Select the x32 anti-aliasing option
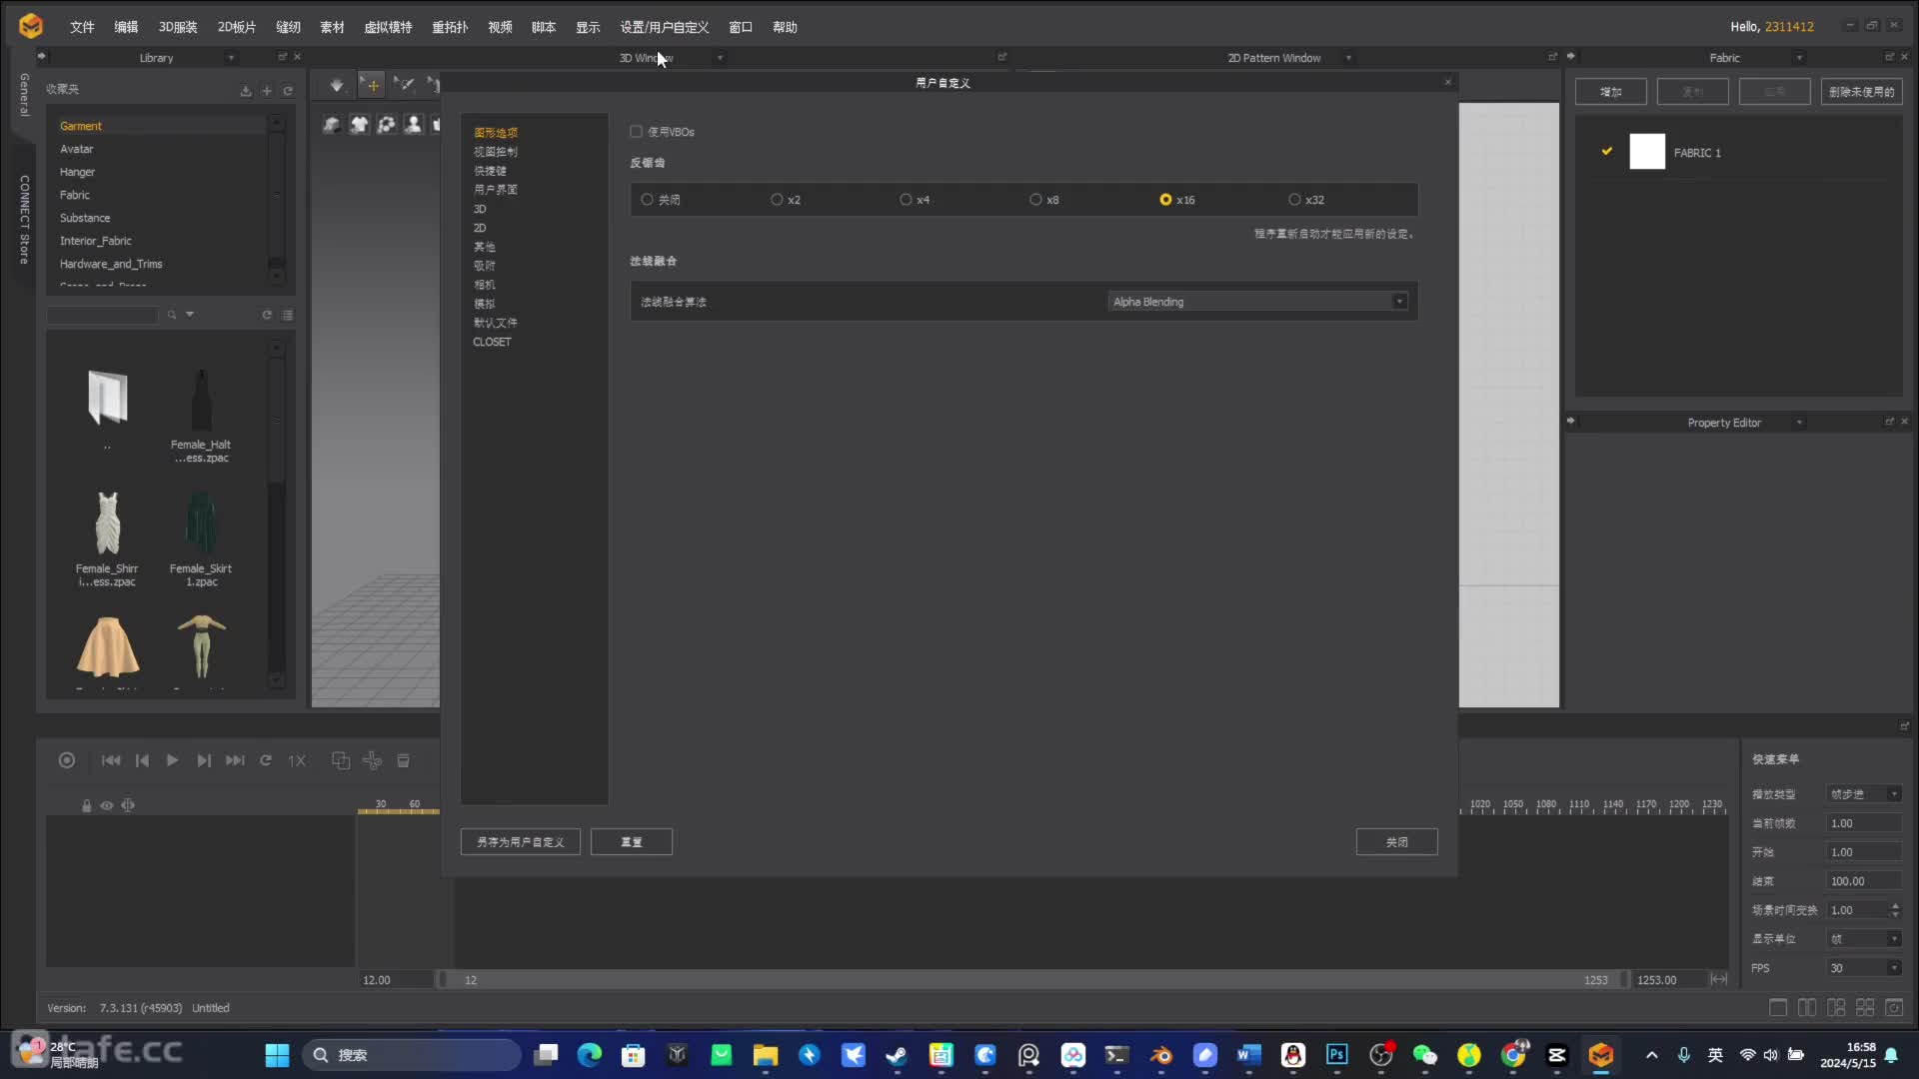 click(x=1294, y=200)
